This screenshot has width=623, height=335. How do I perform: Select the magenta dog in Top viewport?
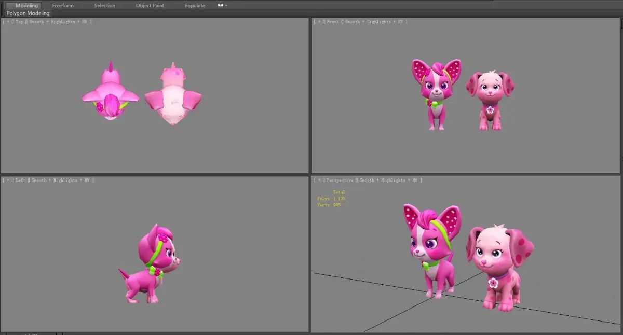111,91
